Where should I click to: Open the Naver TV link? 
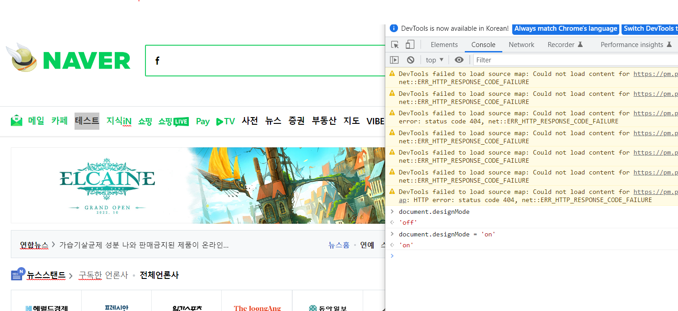(x=225, y=121)
